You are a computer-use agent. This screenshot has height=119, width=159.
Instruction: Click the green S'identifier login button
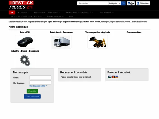coord(32,91)
